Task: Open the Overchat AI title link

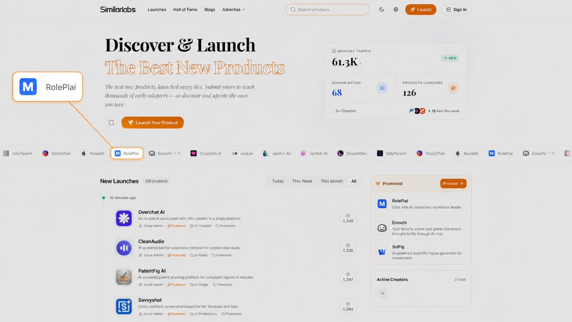Action: click(151, 212)
